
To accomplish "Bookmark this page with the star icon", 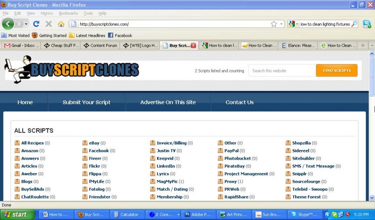I will tap(274, 24).
